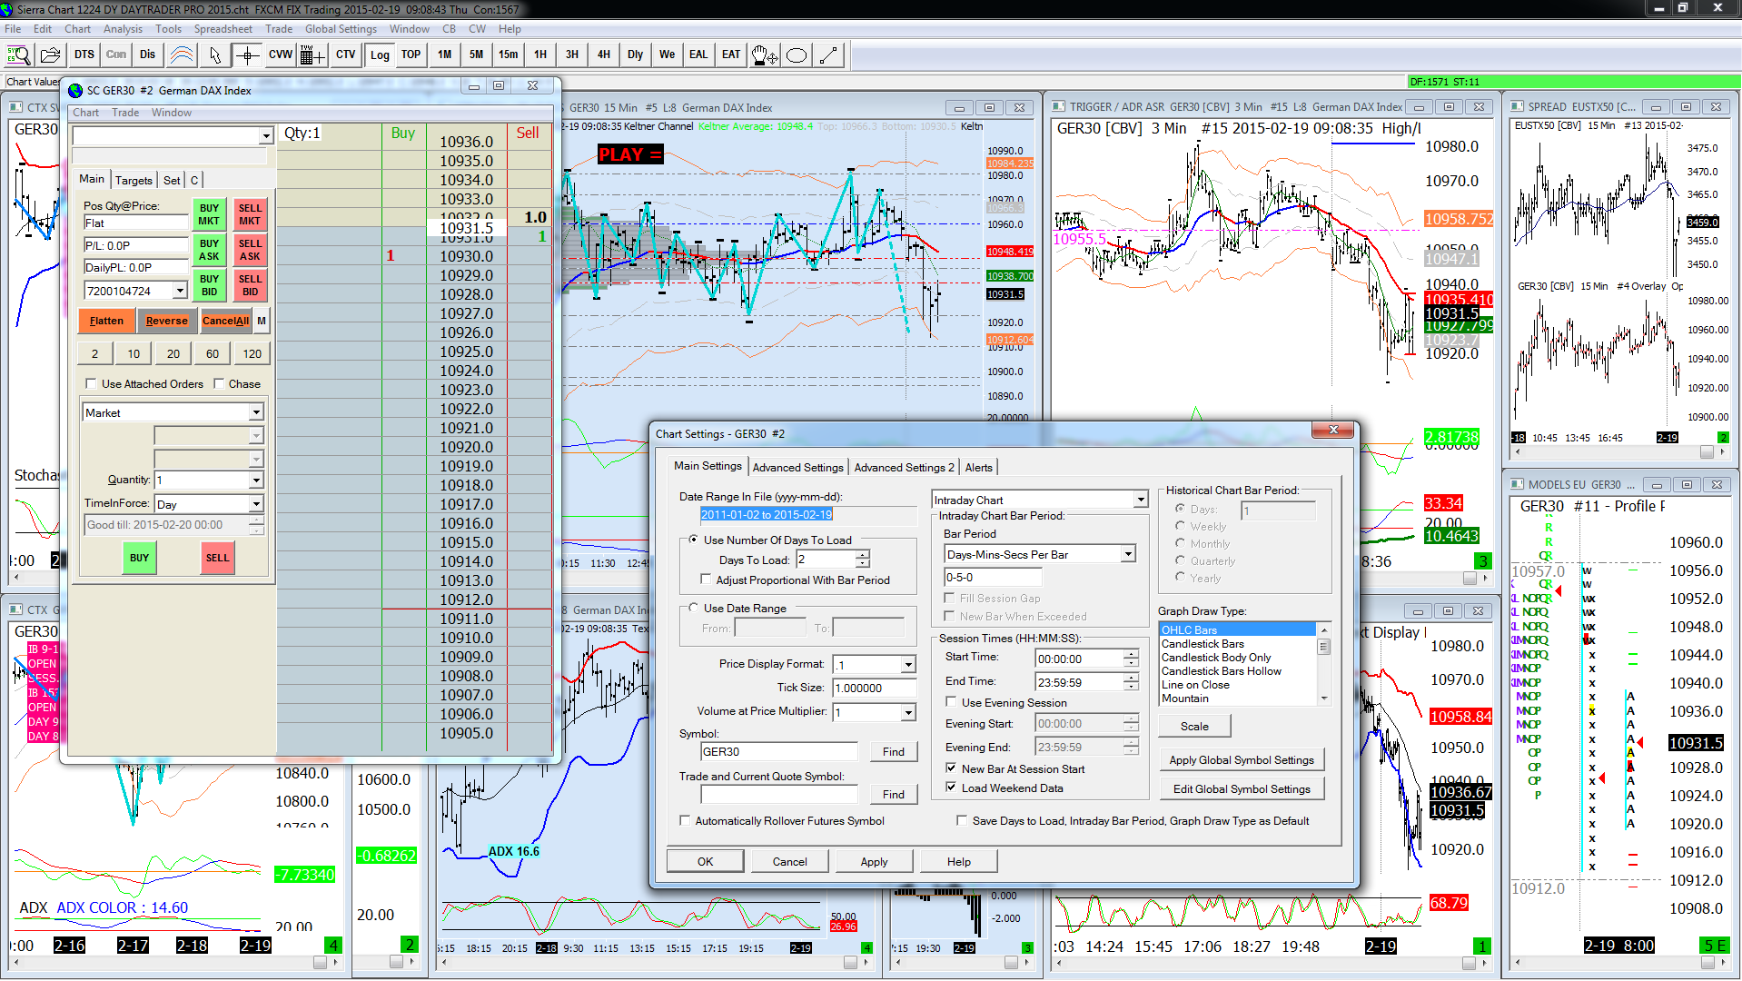This screenshot has width=1742, height=981.
Task: Enable Use Attached Orders checkbox
Action: (91, 384)
